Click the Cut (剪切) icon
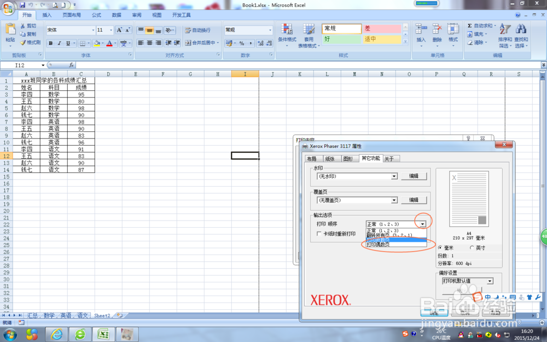 click(x=22, y=26)
